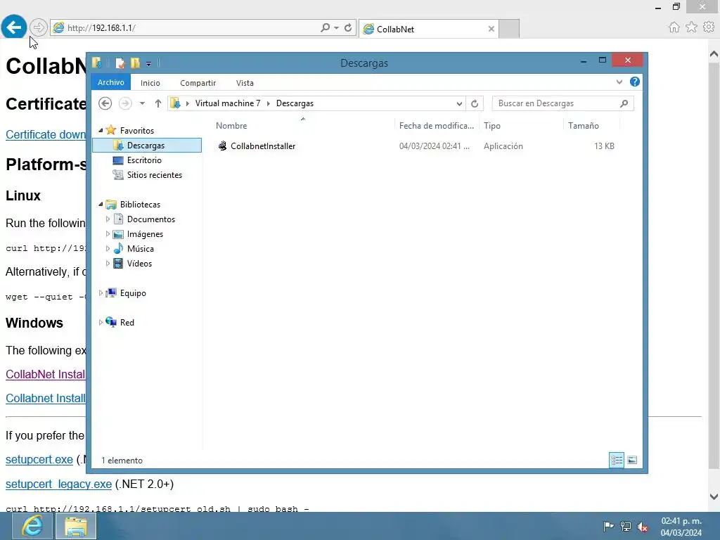The image size is (720, 540).
Task: Expand the Documentos library node
Action: pos(108,219)
